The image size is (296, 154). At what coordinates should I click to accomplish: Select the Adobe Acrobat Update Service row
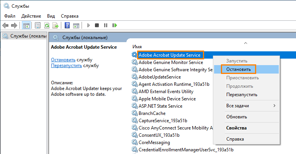[x=170, y=55]
